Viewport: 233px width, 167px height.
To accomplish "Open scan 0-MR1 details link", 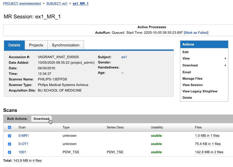I will (x=24, y=136).
